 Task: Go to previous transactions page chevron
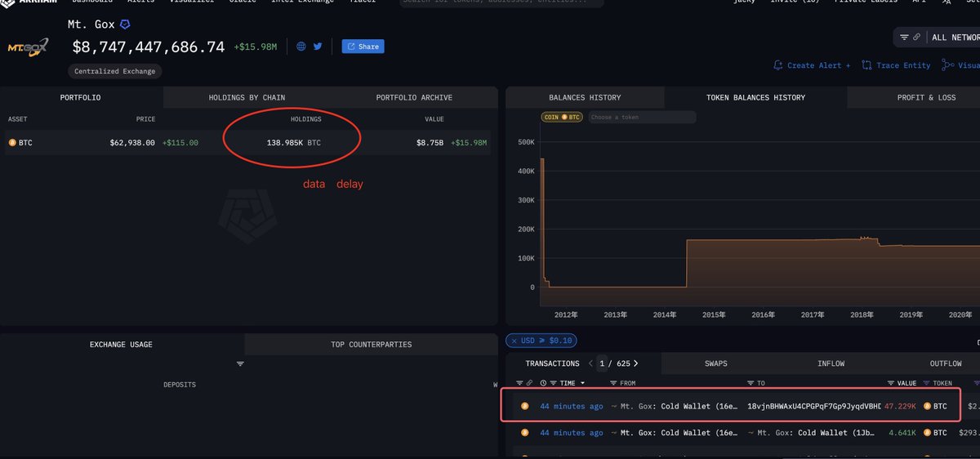point(591,363)
